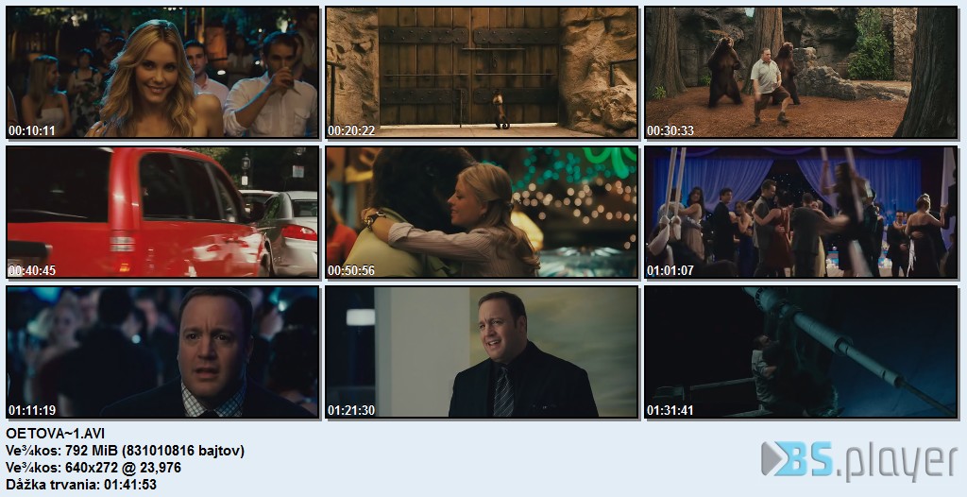Open the red truck thumbnail at 00:40:45
Image resolution: width=967 pixels, height=497 pixels.
(162, 212)
